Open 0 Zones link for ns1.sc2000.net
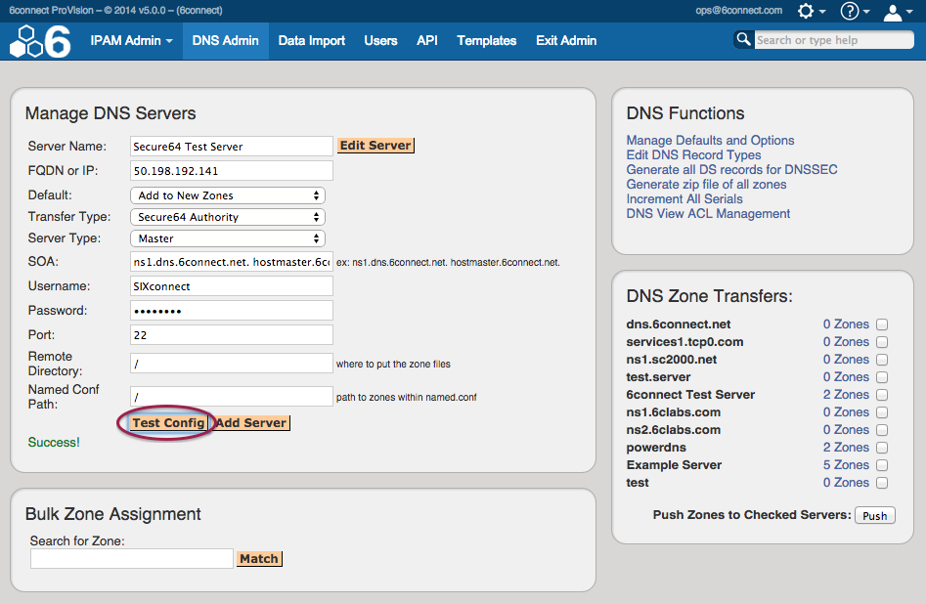926x604 pixels. pyautogui.click(x=846, y=360)
